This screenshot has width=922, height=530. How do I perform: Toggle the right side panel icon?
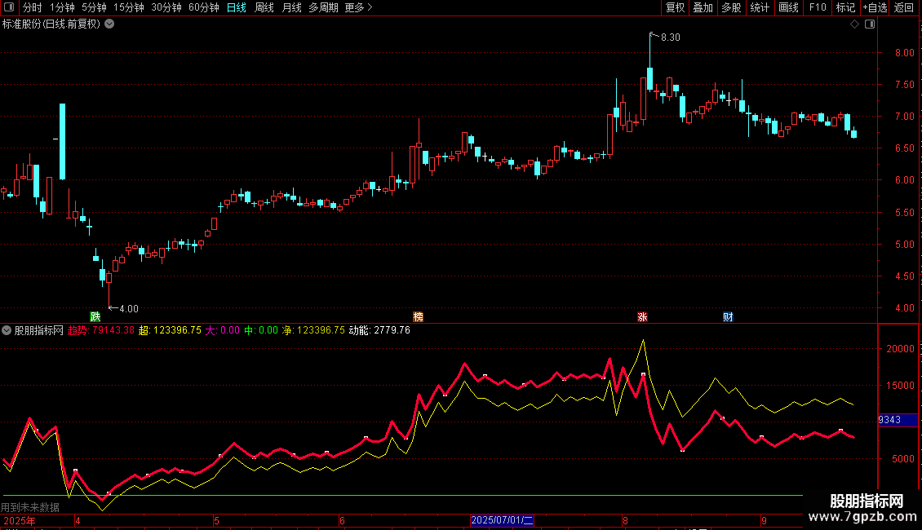(870, 24)
